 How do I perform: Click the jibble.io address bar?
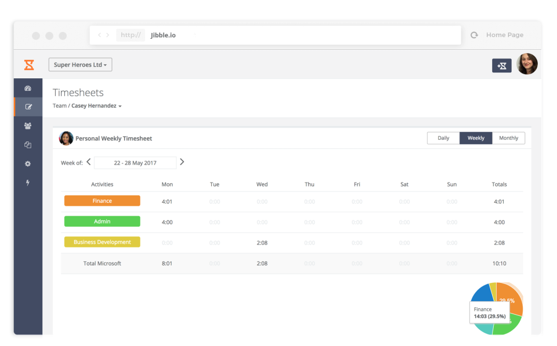tap(275, 35)
